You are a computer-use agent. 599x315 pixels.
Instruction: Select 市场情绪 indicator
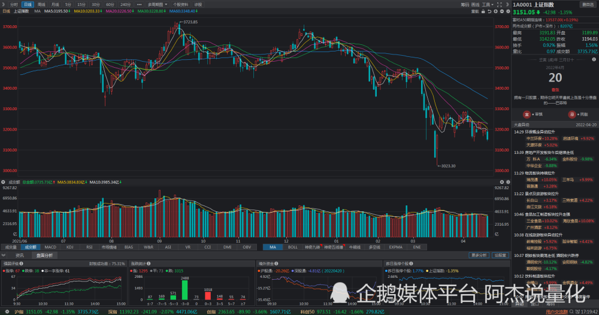(109, 247)
